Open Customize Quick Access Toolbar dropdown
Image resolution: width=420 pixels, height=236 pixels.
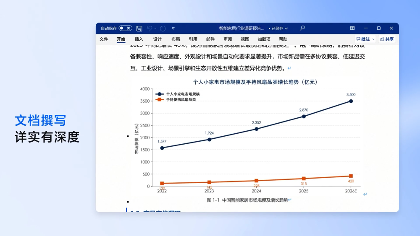173,29
